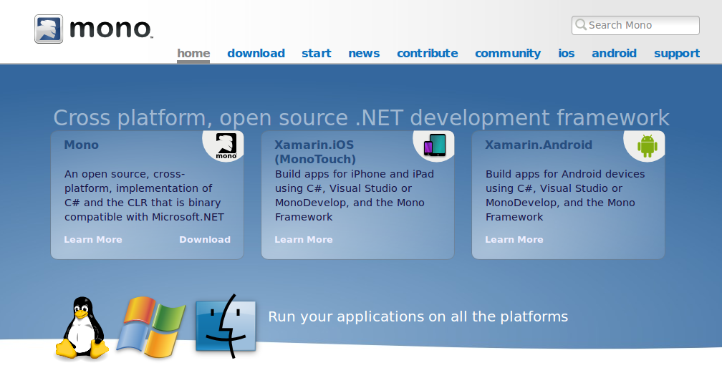Image resolution: width=722 pixels, height=368 pixels.
Task: Click the Mono gorilla logo icon
Action: coord(49,29)
